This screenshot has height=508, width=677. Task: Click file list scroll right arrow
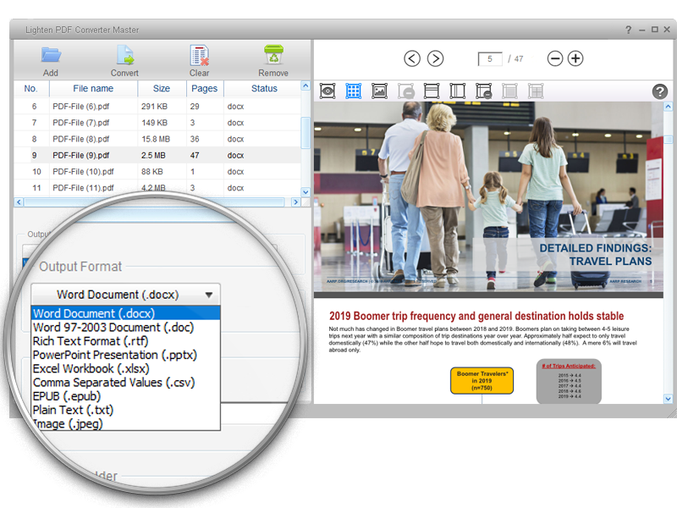295,202
